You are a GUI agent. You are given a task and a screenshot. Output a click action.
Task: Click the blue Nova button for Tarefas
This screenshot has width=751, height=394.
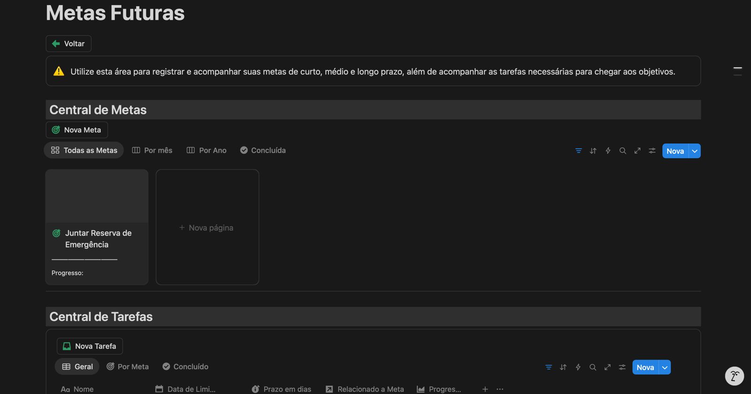click(645, 367)
